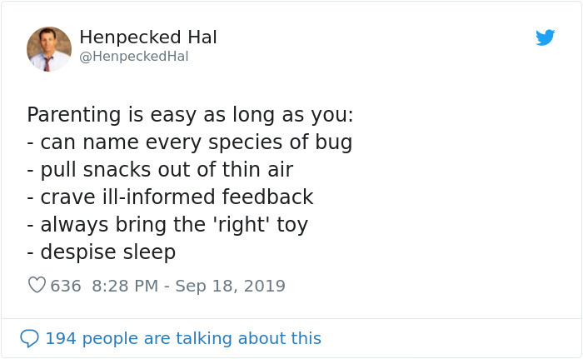Click the line 'Parenting is easy as long as you:'

[190, 115]
